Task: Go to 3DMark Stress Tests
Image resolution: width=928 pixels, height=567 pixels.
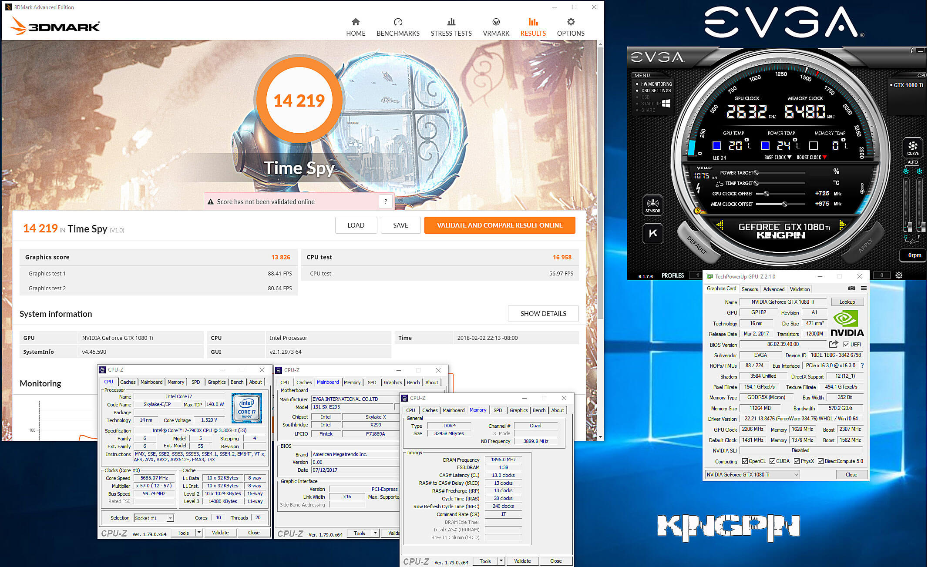Action: 451,27
